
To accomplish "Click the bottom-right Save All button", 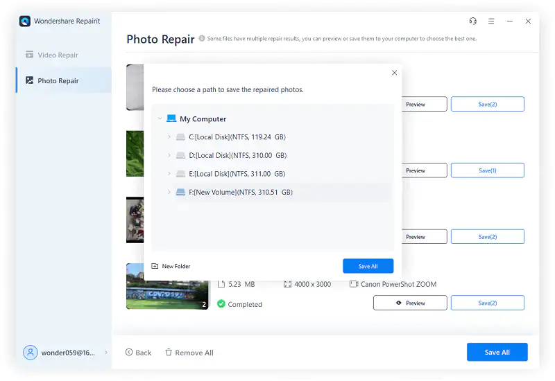I will [497, 352].
